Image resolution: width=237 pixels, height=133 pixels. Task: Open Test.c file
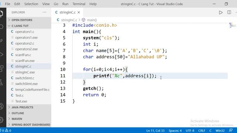29,95
